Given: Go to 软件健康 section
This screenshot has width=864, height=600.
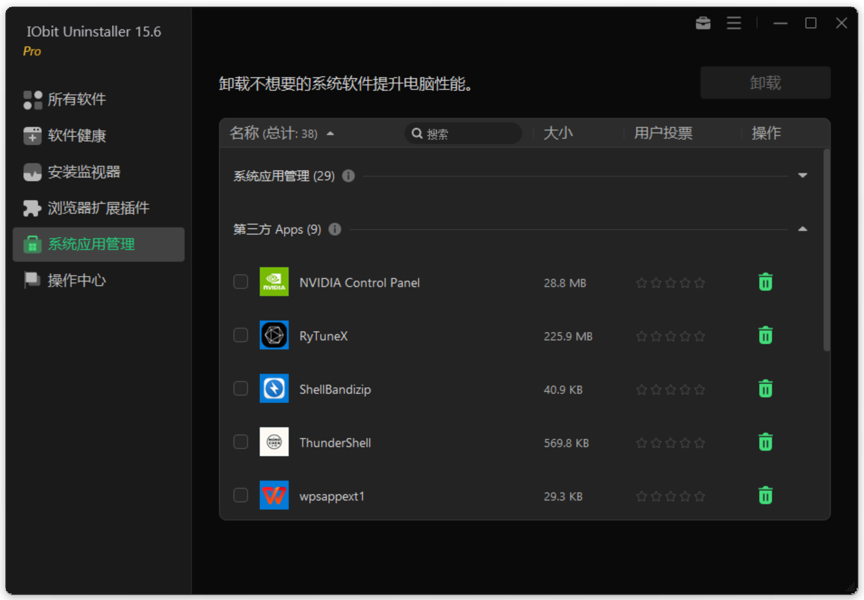Looking at the screenshot, I should click(98, 136).
